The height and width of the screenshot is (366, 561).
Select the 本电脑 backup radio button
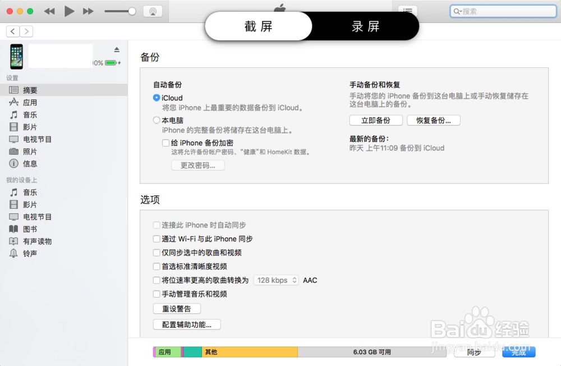point(157,120)
